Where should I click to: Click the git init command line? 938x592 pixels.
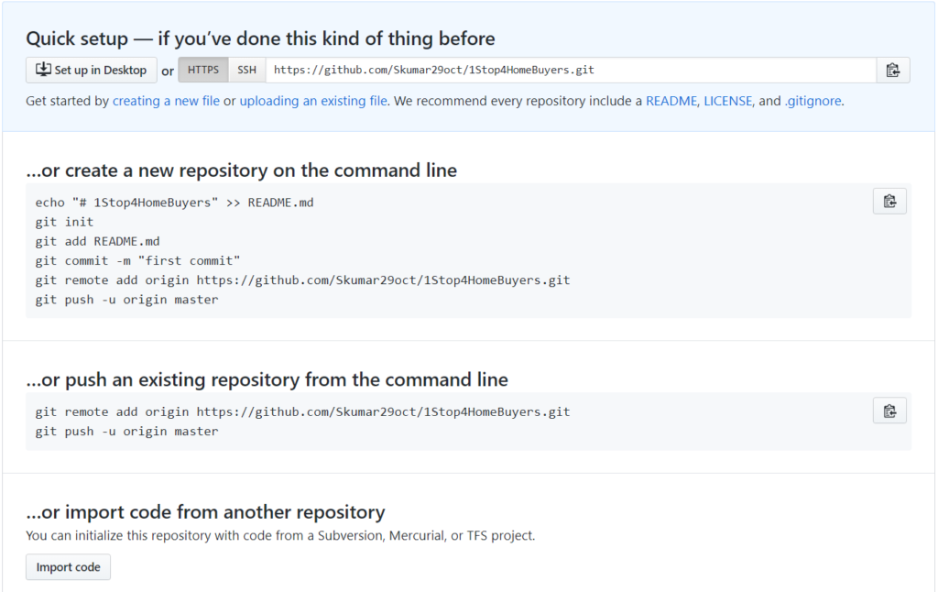[65, 222]
